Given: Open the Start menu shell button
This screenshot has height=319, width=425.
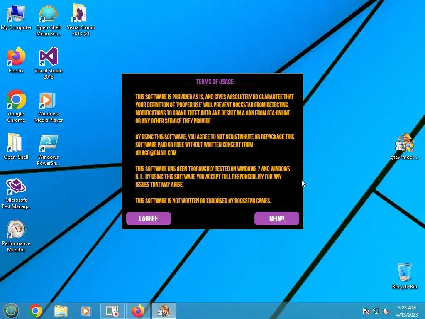Looking at the screenshot, I should (x=11, y=311).
